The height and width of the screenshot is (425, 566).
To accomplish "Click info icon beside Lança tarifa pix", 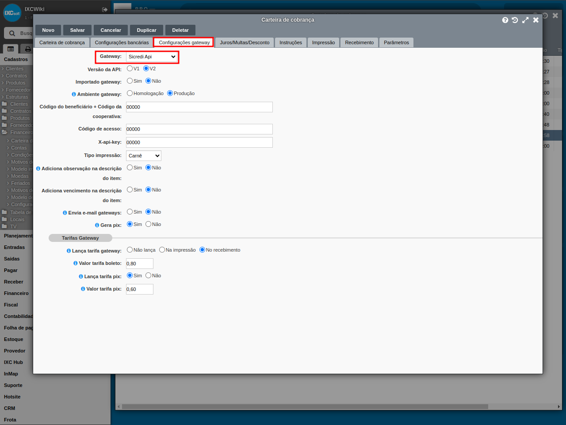I will coord(81,276).
